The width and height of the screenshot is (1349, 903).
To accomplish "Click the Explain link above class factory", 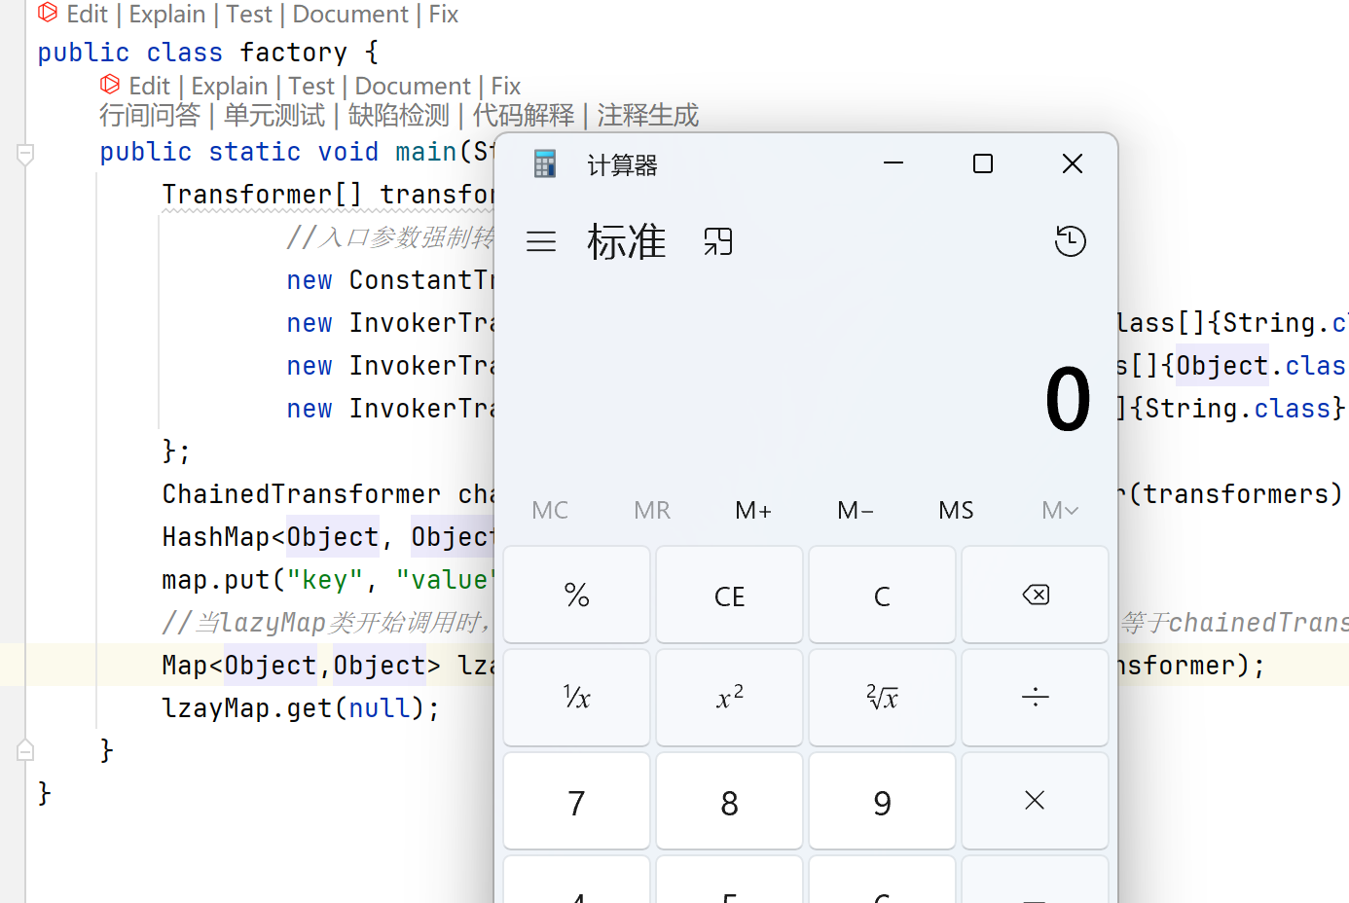I will [167, 15].
